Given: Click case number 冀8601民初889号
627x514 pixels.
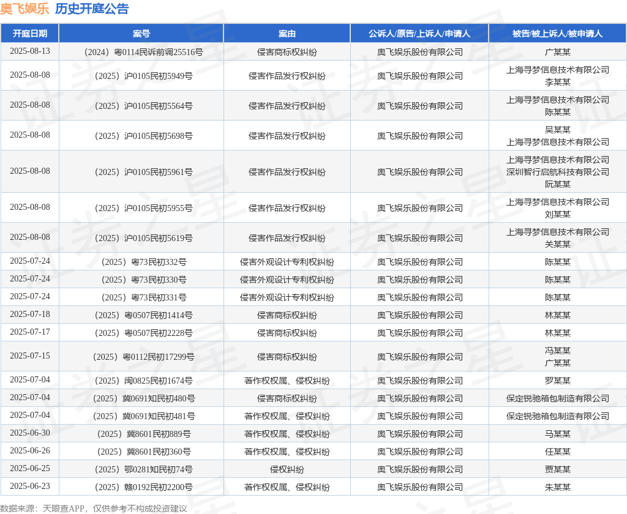Looking at the screenshot, I should pyautogui.click(x=159, y=434).
